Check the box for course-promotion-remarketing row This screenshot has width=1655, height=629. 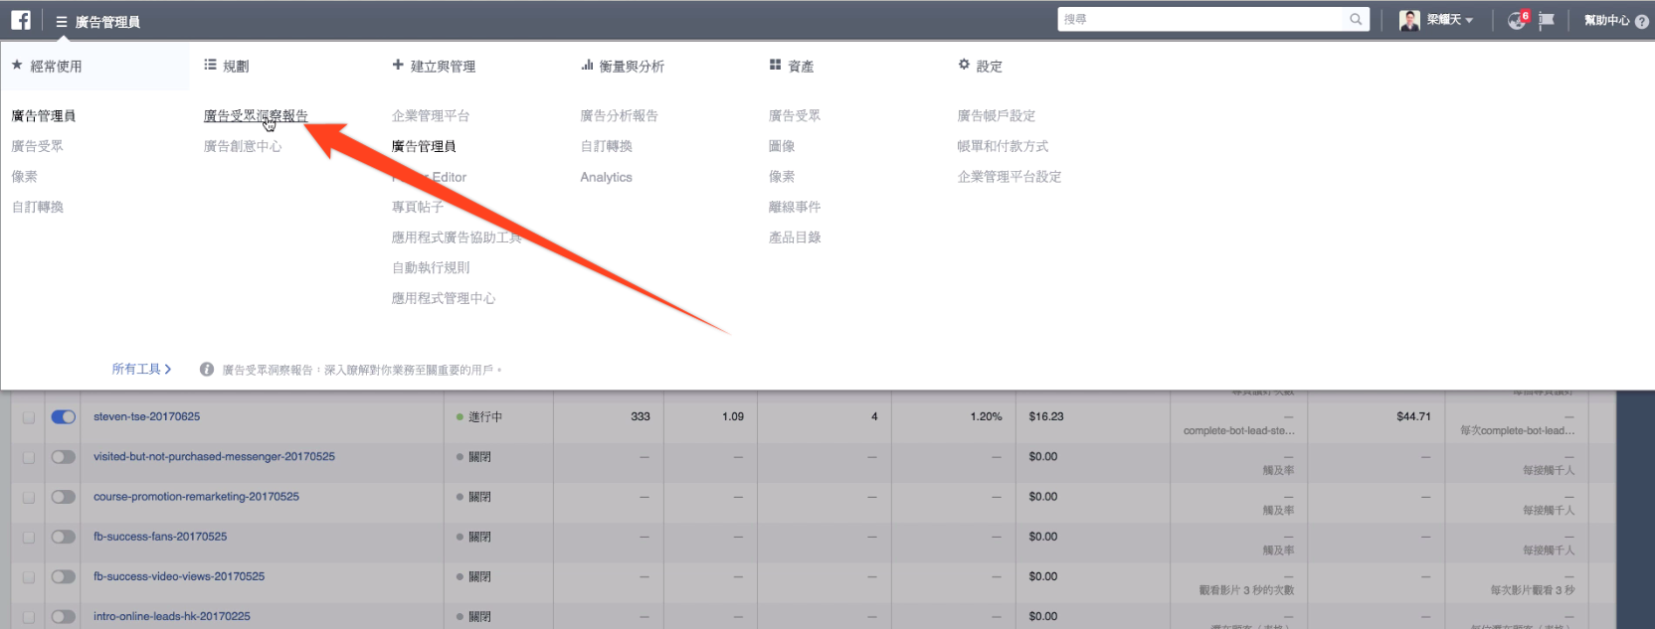pos(28,497)
